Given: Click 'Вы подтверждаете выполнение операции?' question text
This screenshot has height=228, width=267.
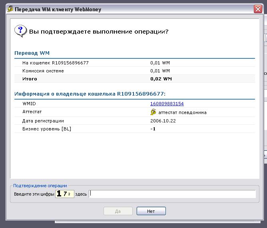Looking at the screenshot, I should [99, 32].
